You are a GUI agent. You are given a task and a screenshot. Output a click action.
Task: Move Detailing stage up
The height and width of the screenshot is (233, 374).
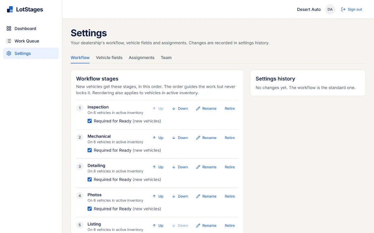click(158, 167)
